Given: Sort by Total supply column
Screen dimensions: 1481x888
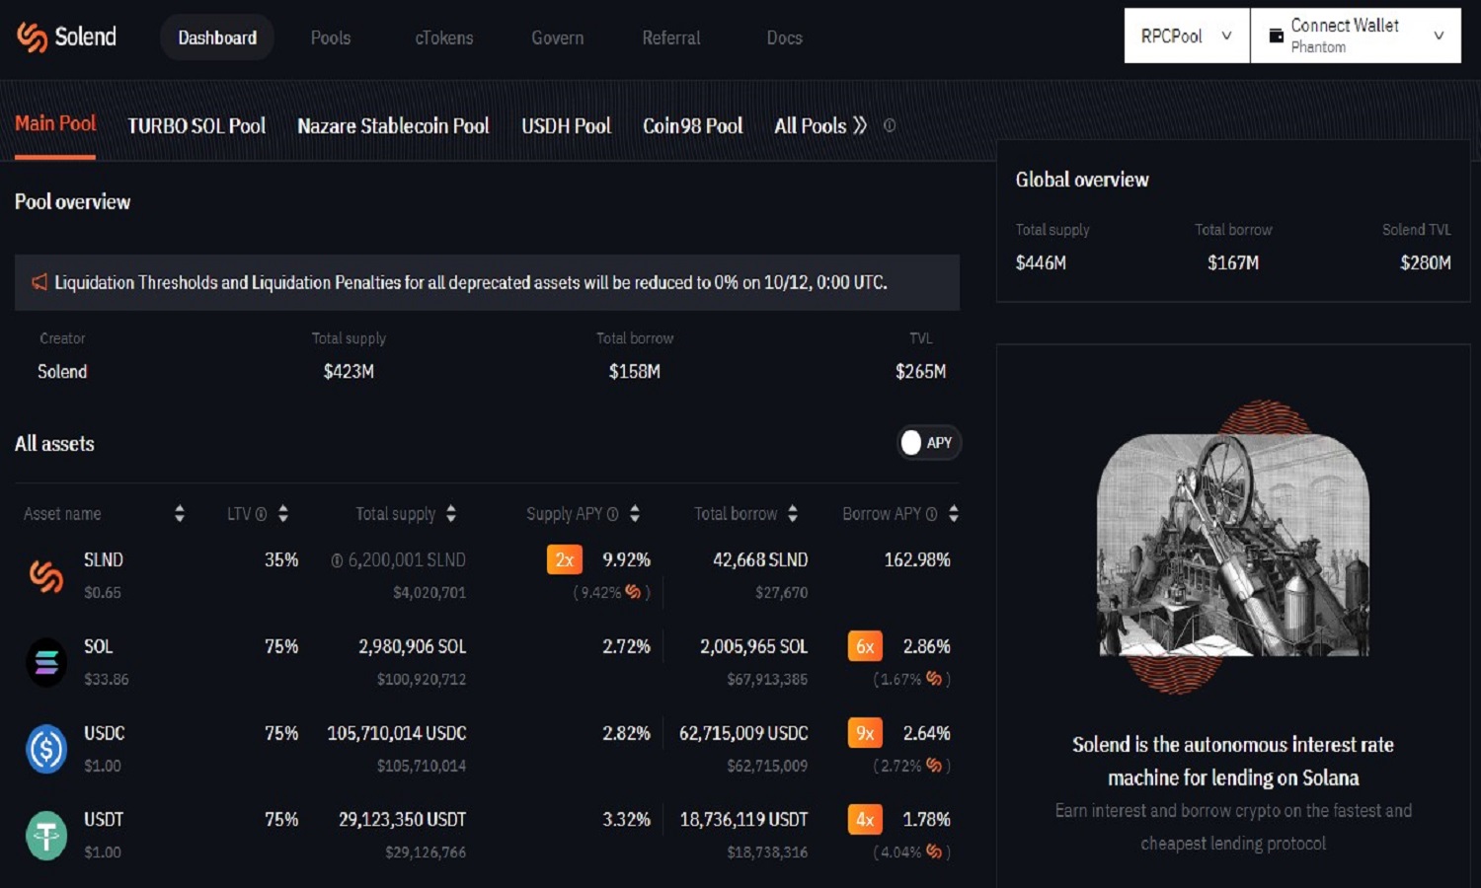Looking at the screenshot, I should tap(451, 514).
